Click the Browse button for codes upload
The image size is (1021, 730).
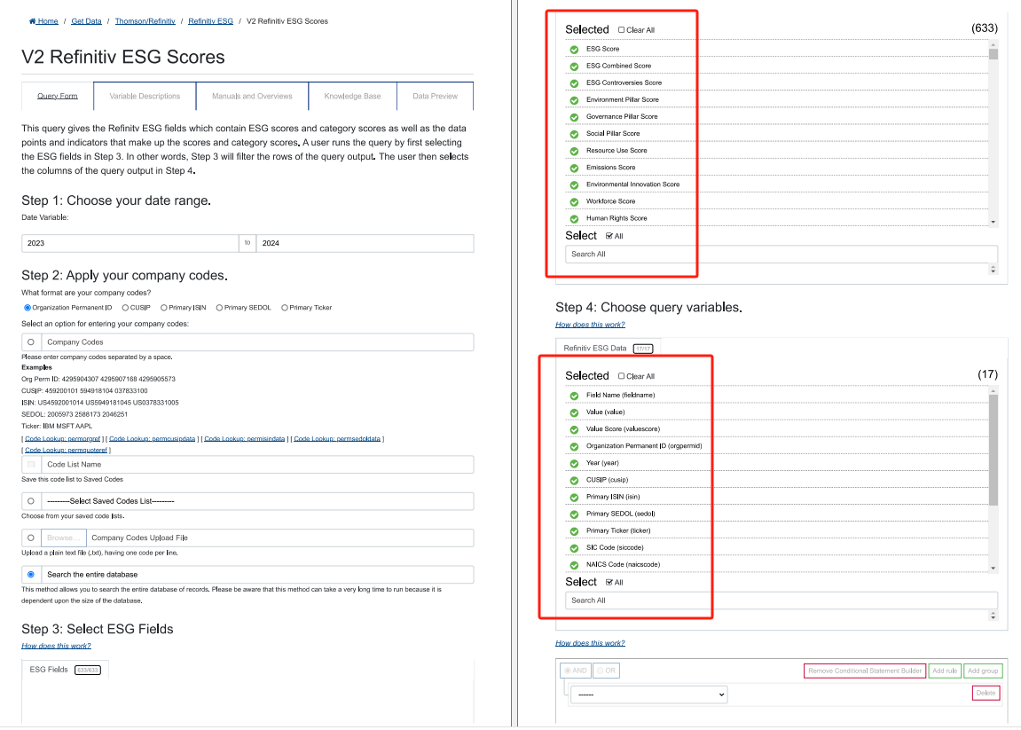pyautogui.click(x=64, y=538)
